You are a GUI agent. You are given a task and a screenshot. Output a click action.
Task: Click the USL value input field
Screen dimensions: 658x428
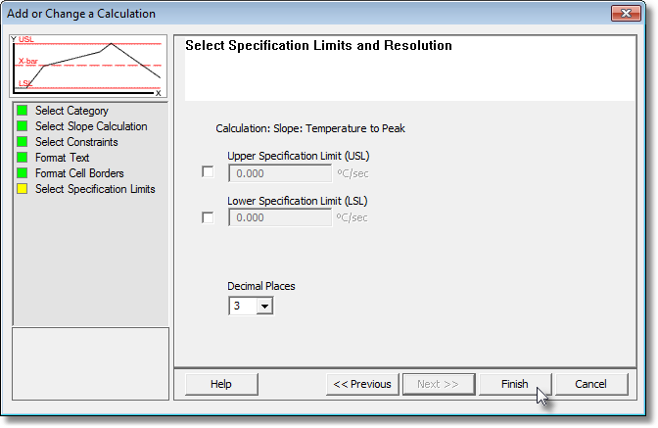280,173
